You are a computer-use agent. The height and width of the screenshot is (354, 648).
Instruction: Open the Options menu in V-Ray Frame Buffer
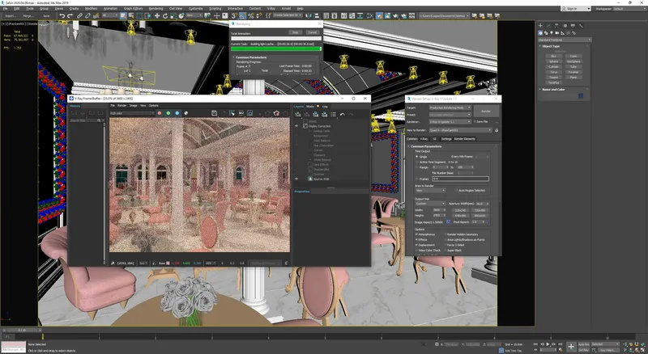[x=154, y=106]
